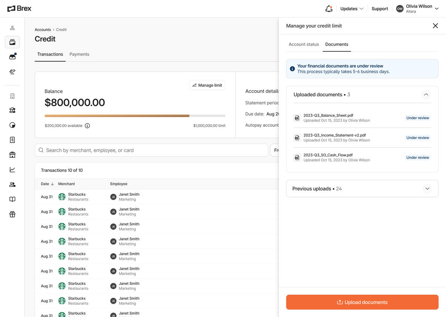This screenshot has height=317, width=446.
Task: Open the bank building sidebar icon
Action: coord(12,110)
